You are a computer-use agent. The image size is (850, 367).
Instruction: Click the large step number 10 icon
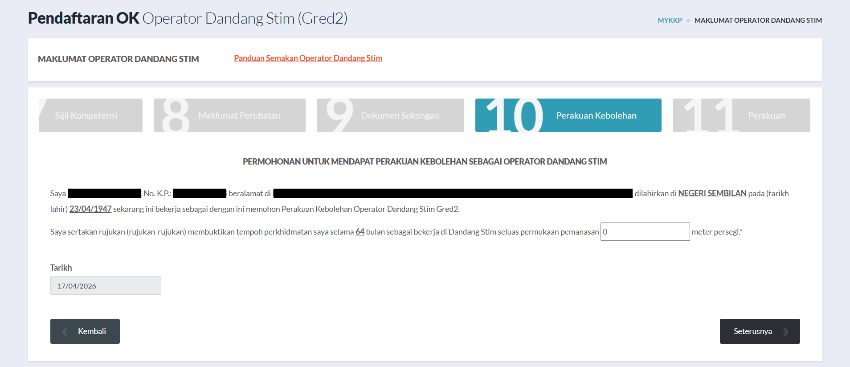pyautogui.click(x=515, y=115)
